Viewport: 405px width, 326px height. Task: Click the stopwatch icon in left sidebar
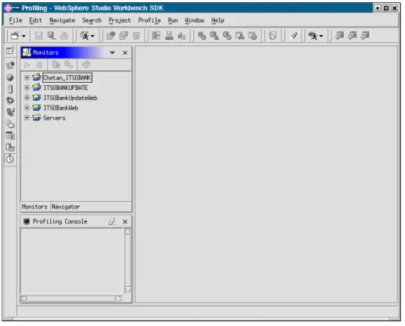click(10, 159)
